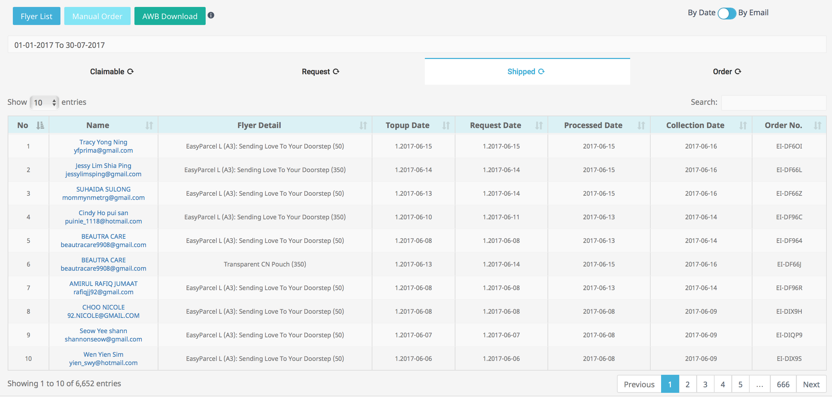Viewport: 832px width, 397px height.
Task: Go to page 666 in pagination
Action: click(783, 384)
